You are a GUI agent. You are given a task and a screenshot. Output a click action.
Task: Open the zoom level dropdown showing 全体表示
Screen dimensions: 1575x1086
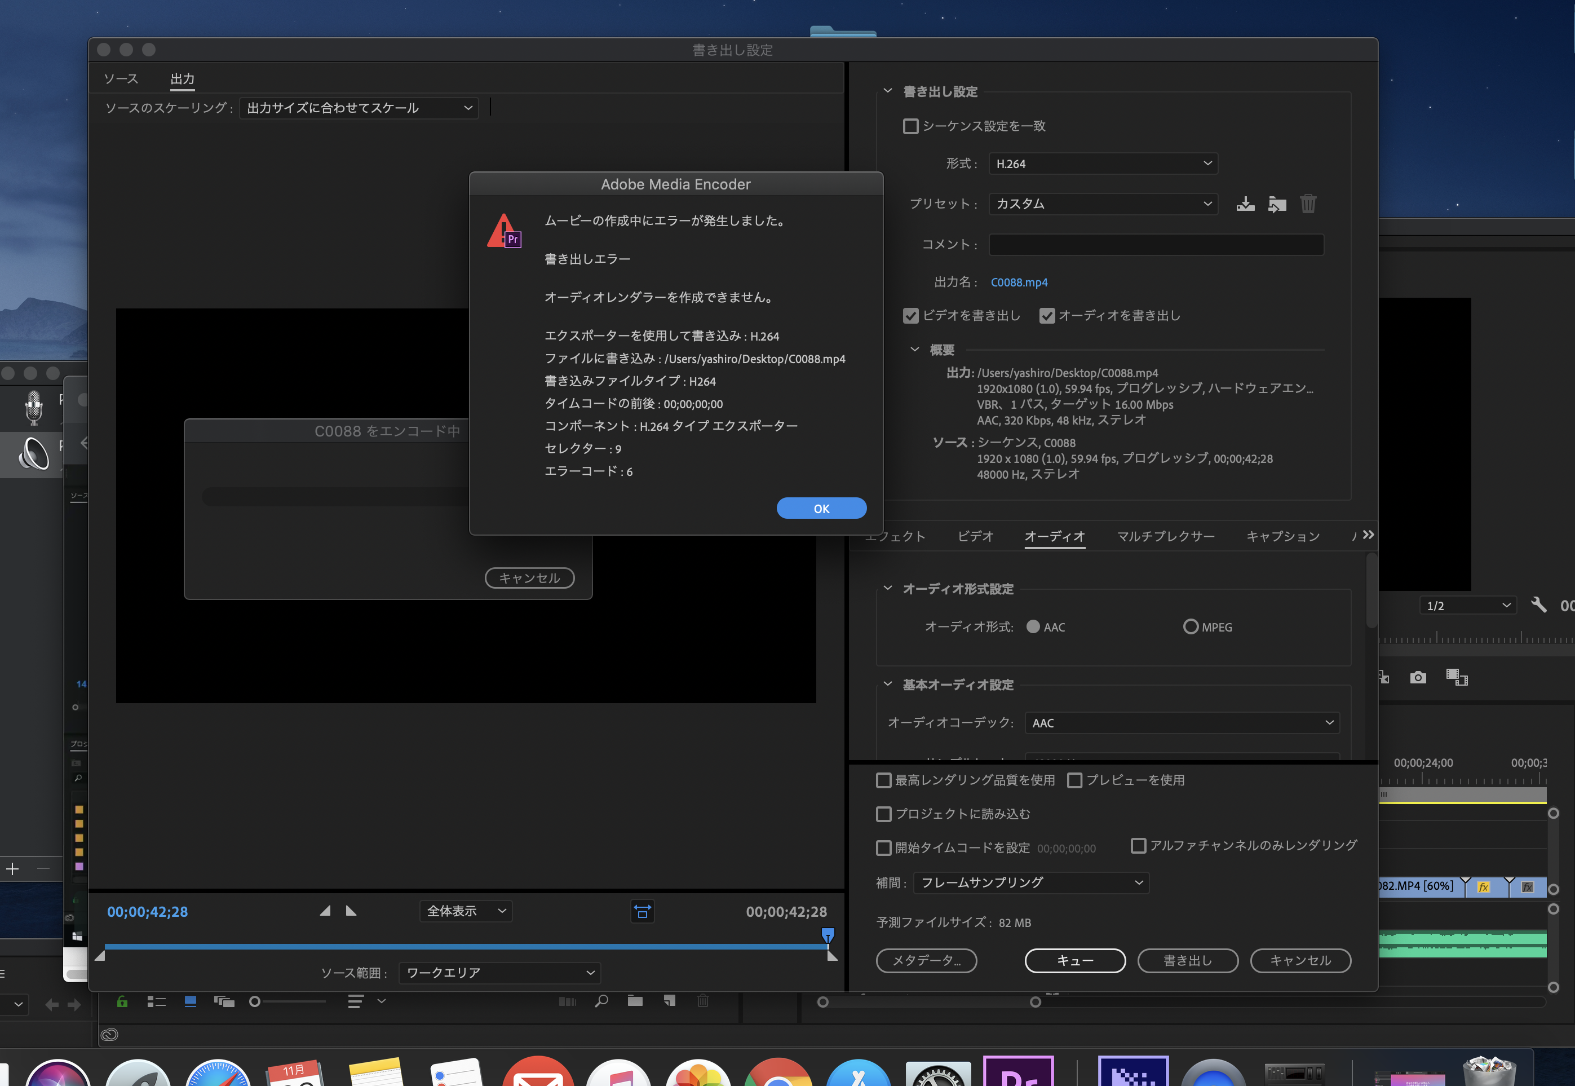coord(465,911)
